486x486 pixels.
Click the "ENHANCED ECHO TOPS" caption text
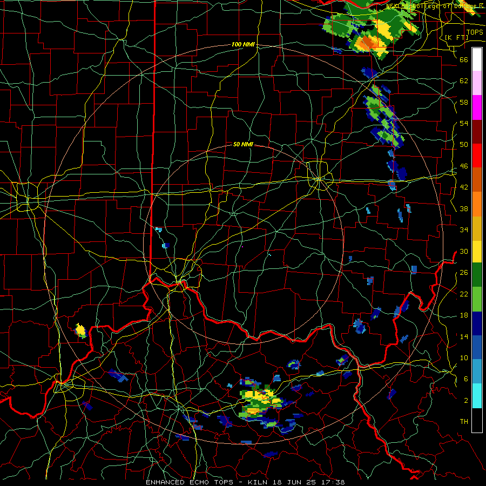[190, 482]
